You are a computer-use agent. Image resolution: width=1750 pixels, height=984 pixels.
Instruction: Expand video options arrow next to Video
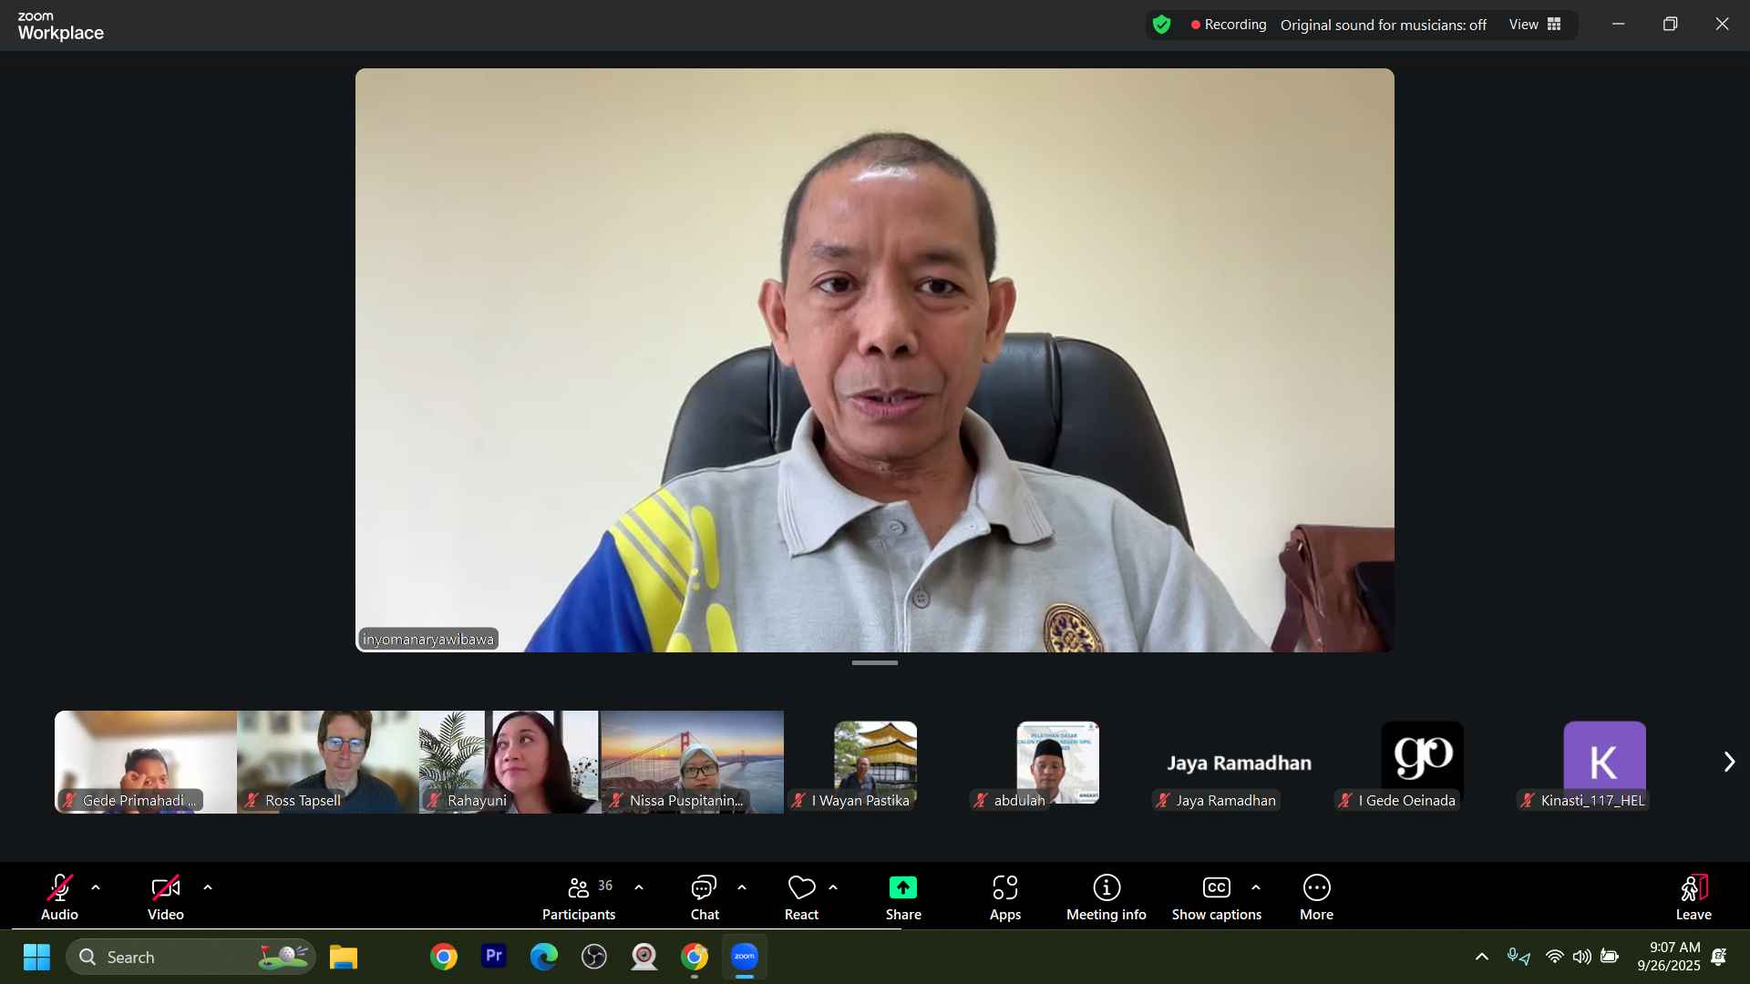(x=208, y=887)
